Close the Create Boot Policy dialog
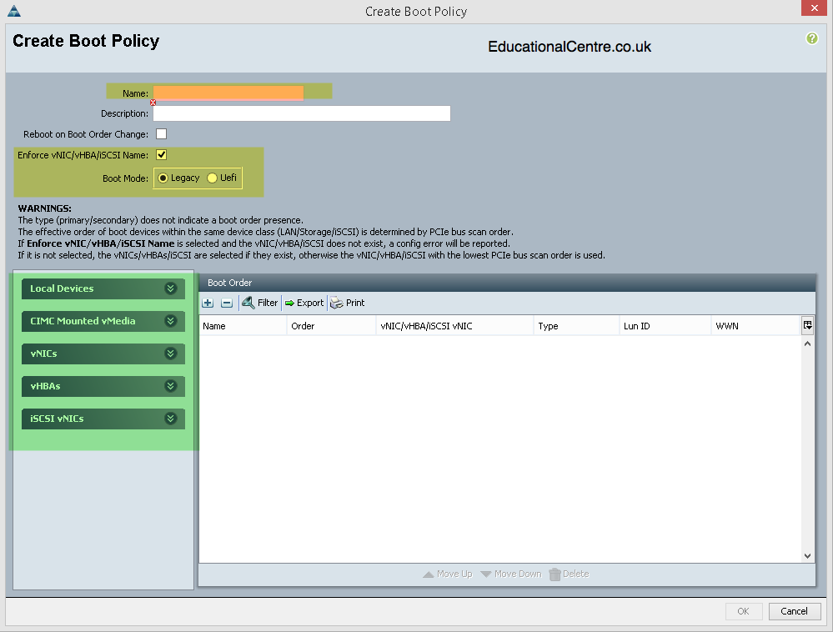This screenshot has height=632, width=833. (815, 8)
